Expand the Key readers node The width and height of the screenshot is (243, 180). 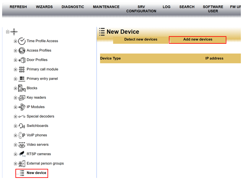pyautogui.click(x=15, y=98)
